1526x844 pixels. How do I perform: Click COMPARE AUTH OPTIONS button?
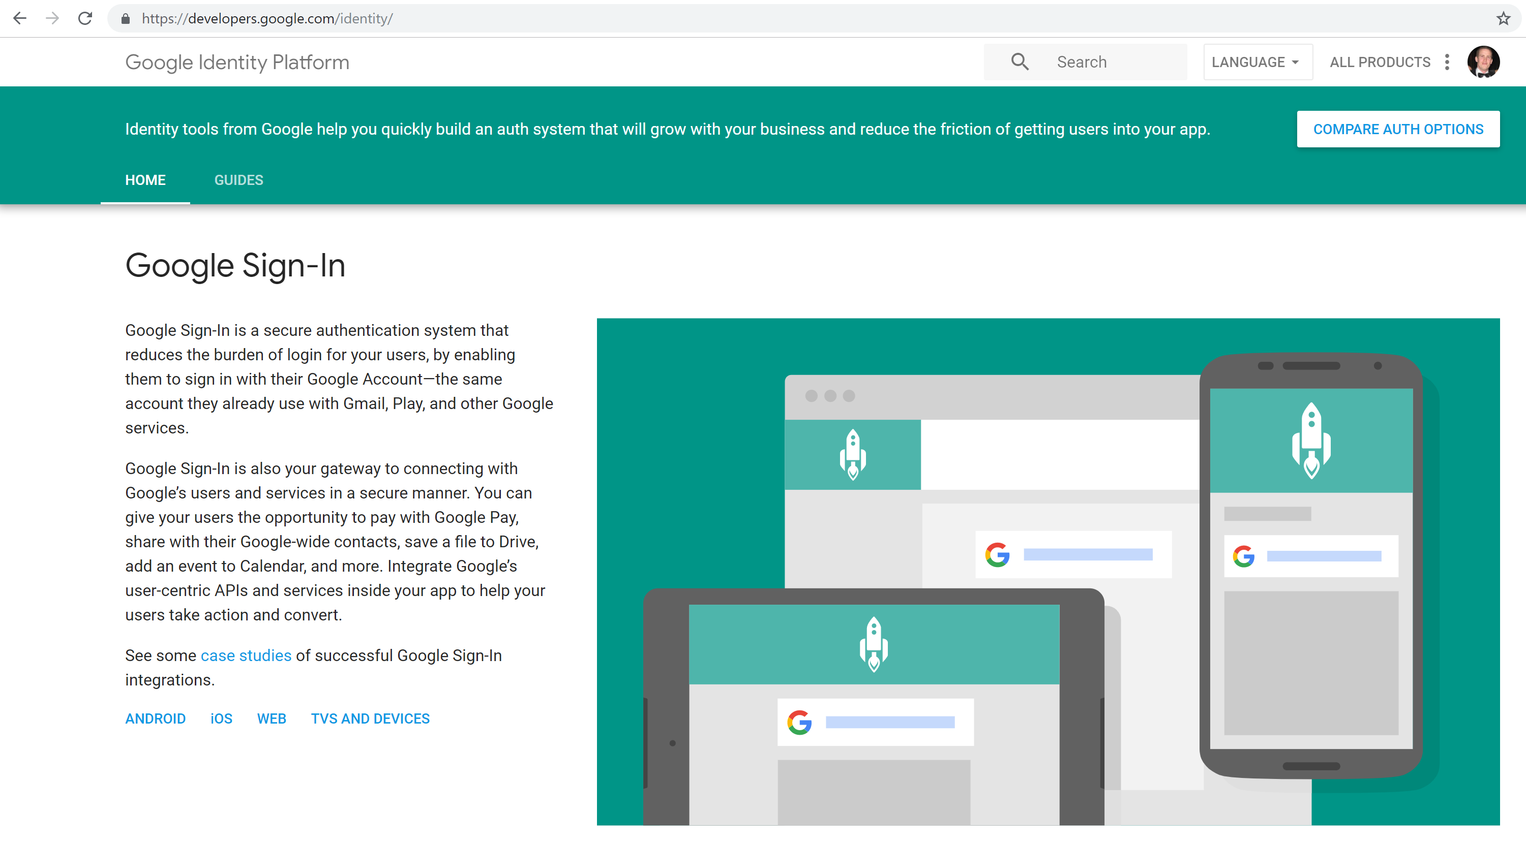click(x=1397, y=129)
